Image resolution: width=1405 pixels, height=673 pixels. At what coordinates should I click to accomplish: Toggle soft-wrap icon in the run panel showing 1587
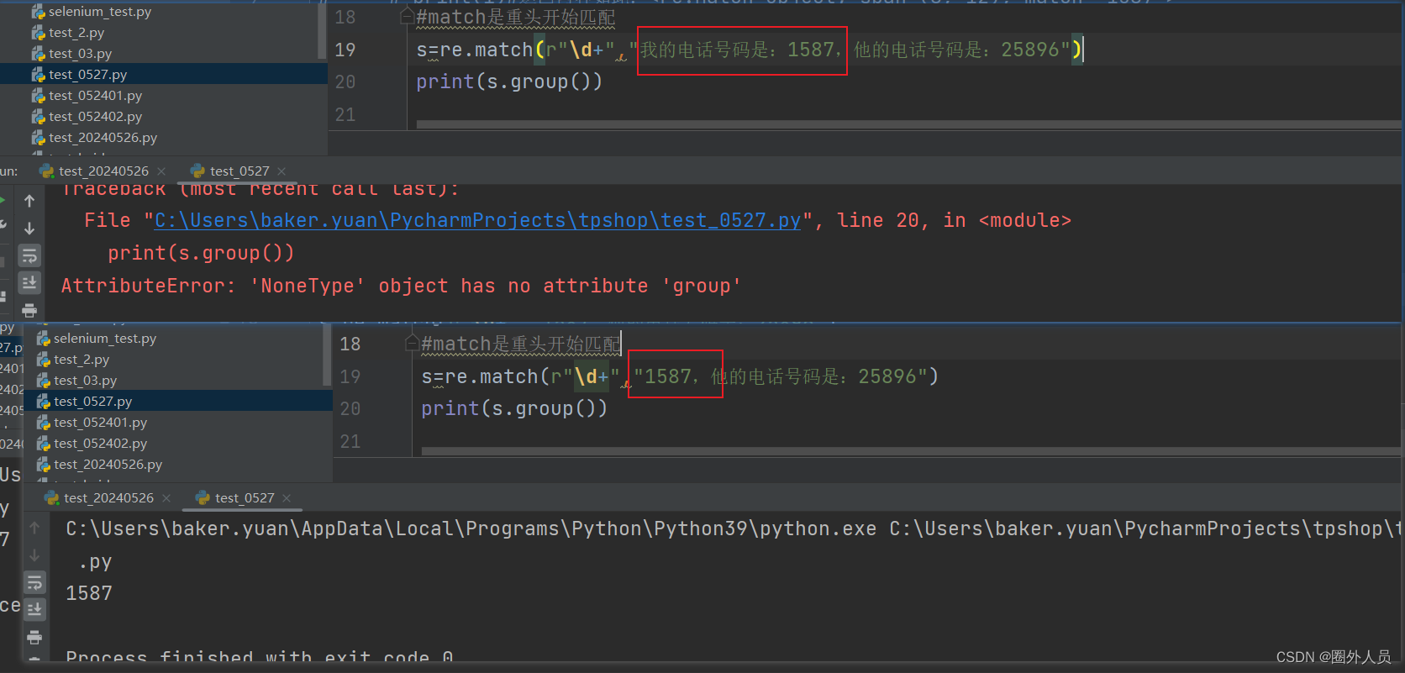pyautogui.click(x=34, y=581)
